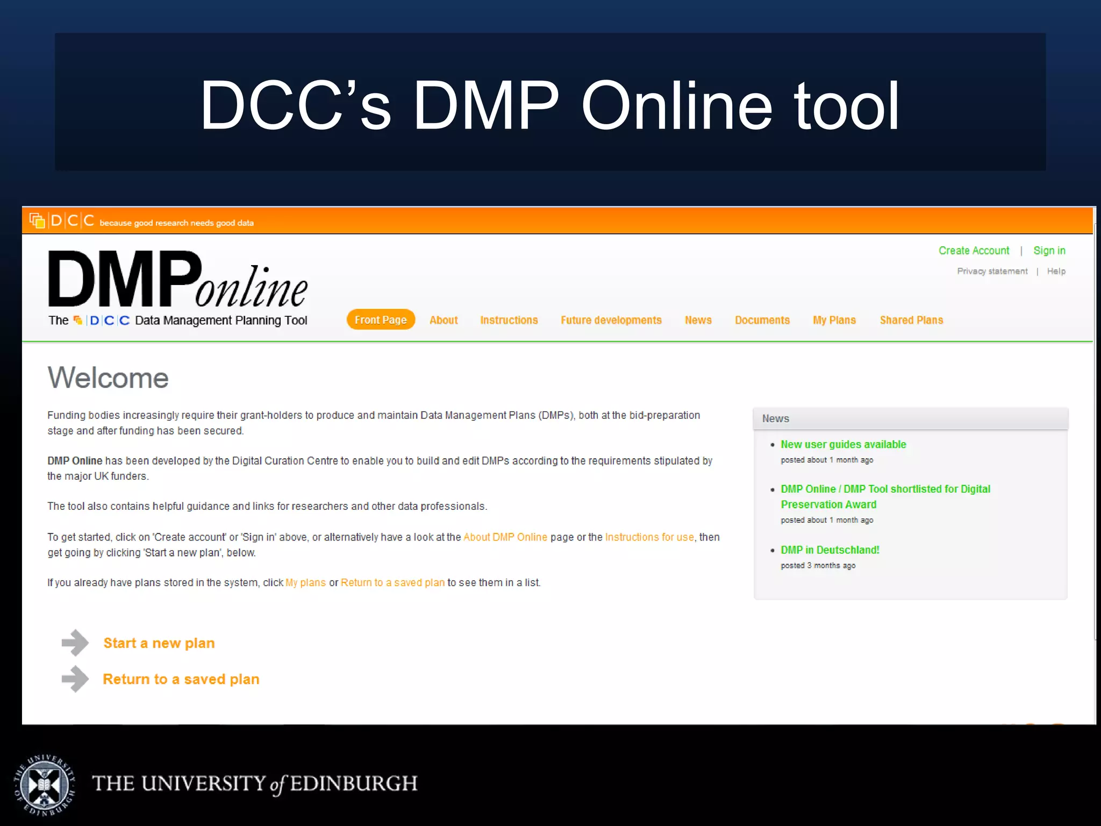
Task: Click the small DCC logo in the tagline
Action: pyautogui.click(x=102, y=321)
